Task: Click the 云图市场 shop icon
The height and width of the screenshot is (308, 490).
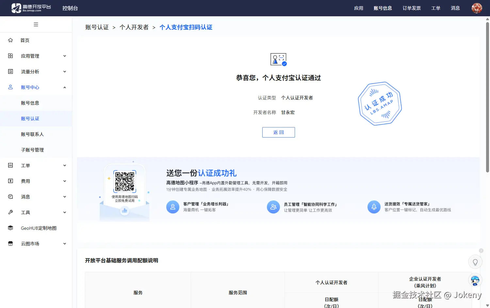Action: coord(10,243)
